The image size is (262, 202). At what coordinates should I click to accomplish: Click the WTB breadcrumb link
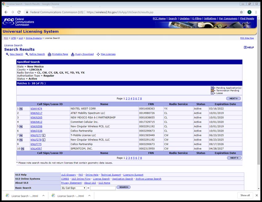[x=13, y=38]
